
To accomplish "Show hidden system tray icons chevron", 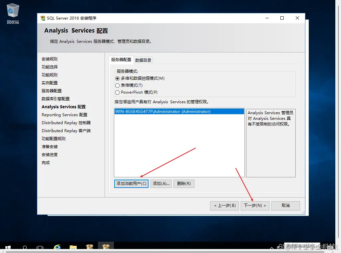I will [x=272, y=248].
